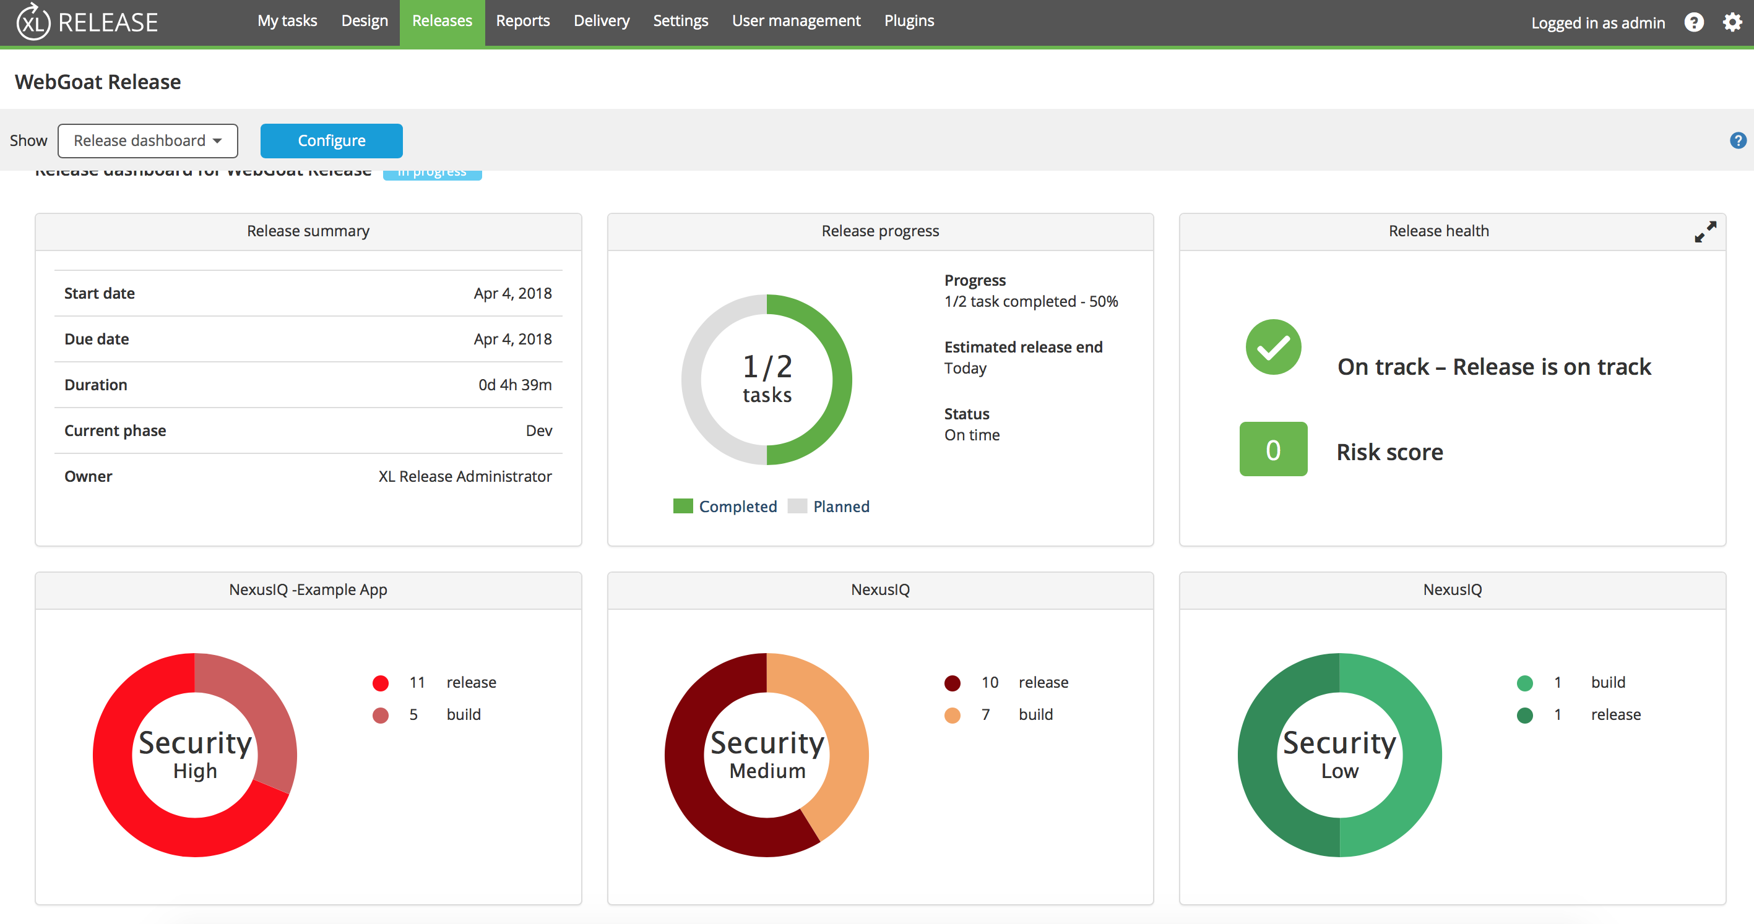Go to the My tasks menu
Screen dimensions: 1754x924
(x=287, y=21)
